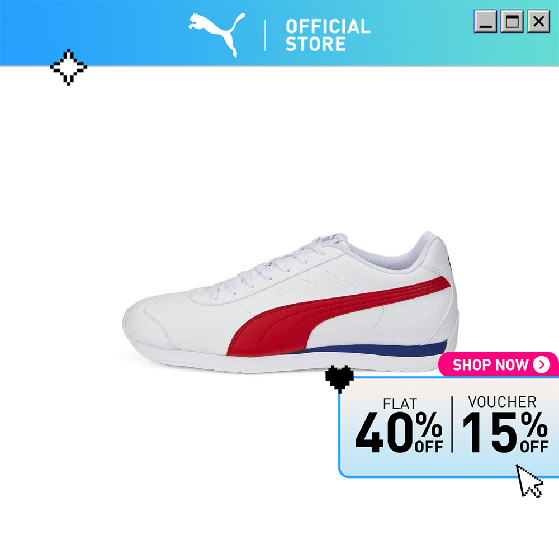This screenshot has width=559, height=559.
Task: Click the FLAT label text
Action: 400,404
